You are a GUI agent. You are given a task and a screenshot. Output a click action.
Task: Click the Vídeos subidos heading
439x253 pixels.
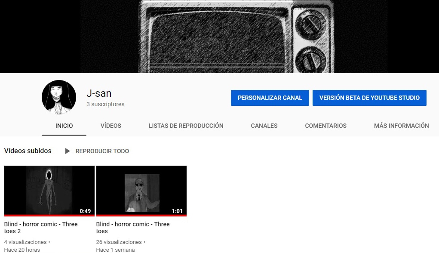point(28,151)
